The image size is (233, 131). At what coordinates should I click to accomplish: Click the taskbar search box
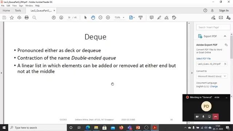tap(37, 128)
